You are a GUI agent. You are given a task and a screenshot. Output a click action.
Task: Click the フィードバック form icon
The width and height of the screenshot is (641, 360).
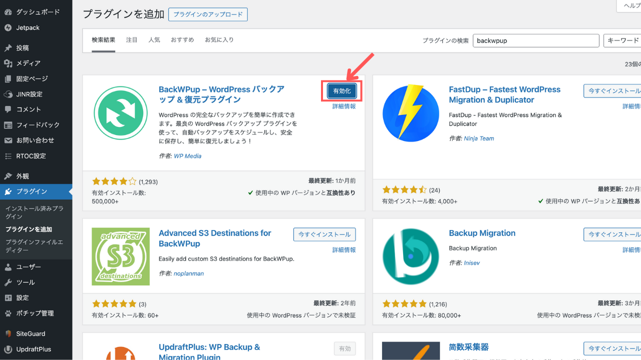pos(8,125)
